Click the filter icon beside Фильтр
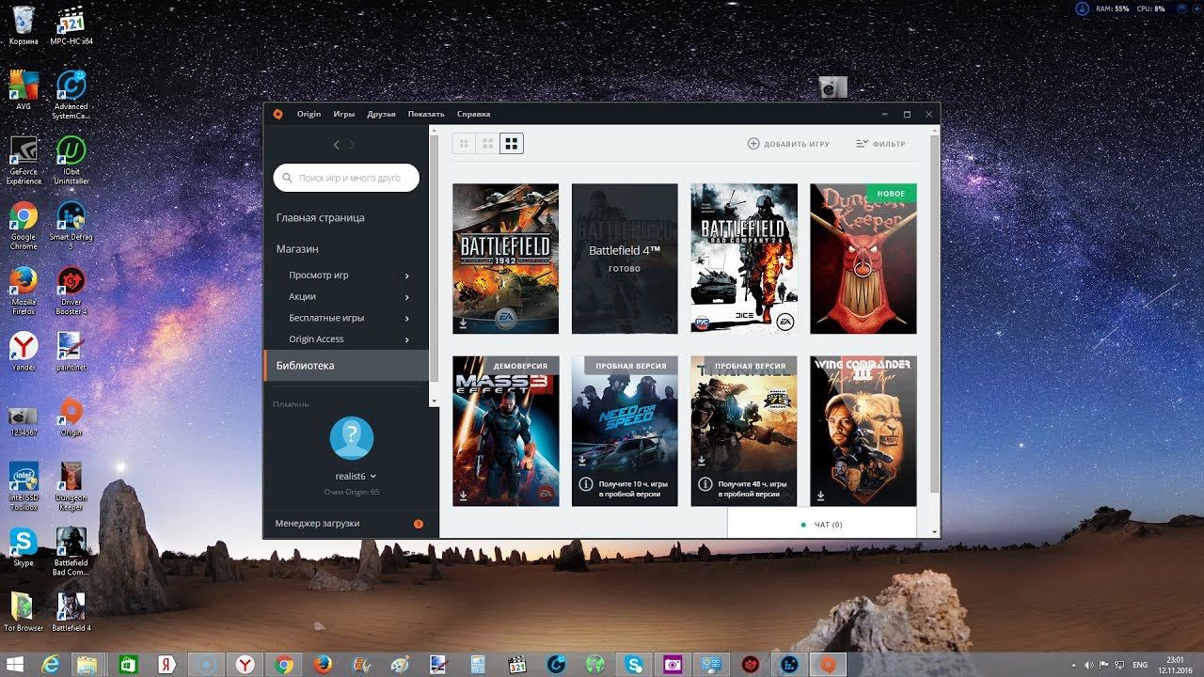Screen dimensions: 1204x677 pos(862,144)
